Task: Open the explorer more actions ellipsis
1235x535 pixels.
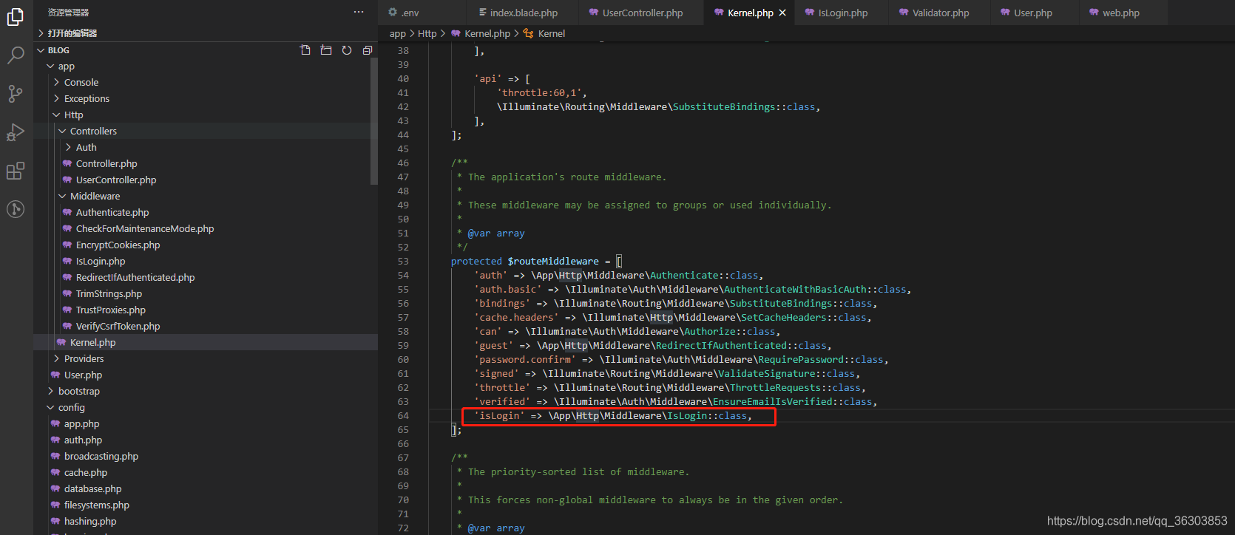Action: [359, 12]
